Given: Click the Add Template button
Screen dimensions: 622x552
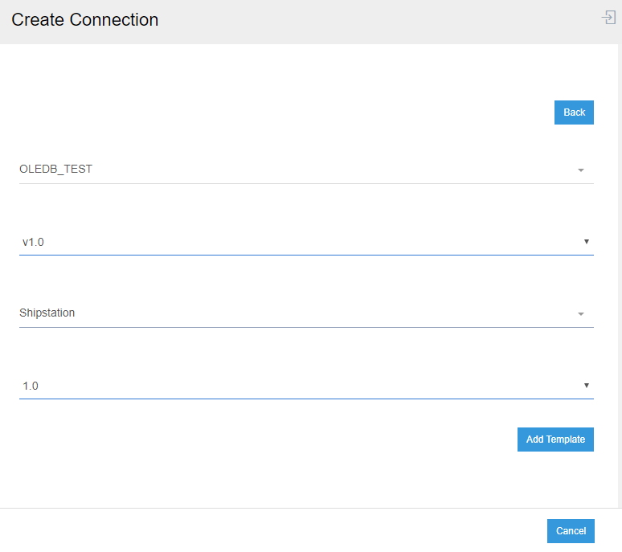Looking at the screenshot, I should pos(555,440).
